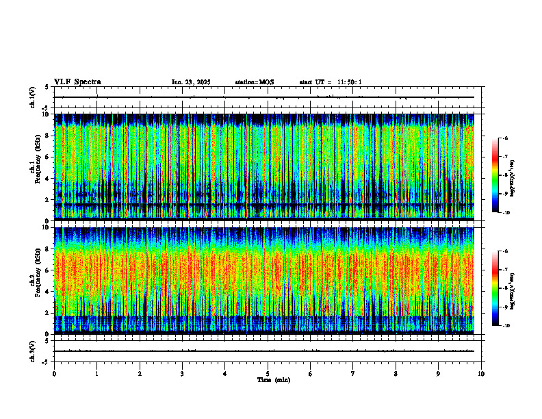Click the ch.2 frequency tick label "4"

48,292
